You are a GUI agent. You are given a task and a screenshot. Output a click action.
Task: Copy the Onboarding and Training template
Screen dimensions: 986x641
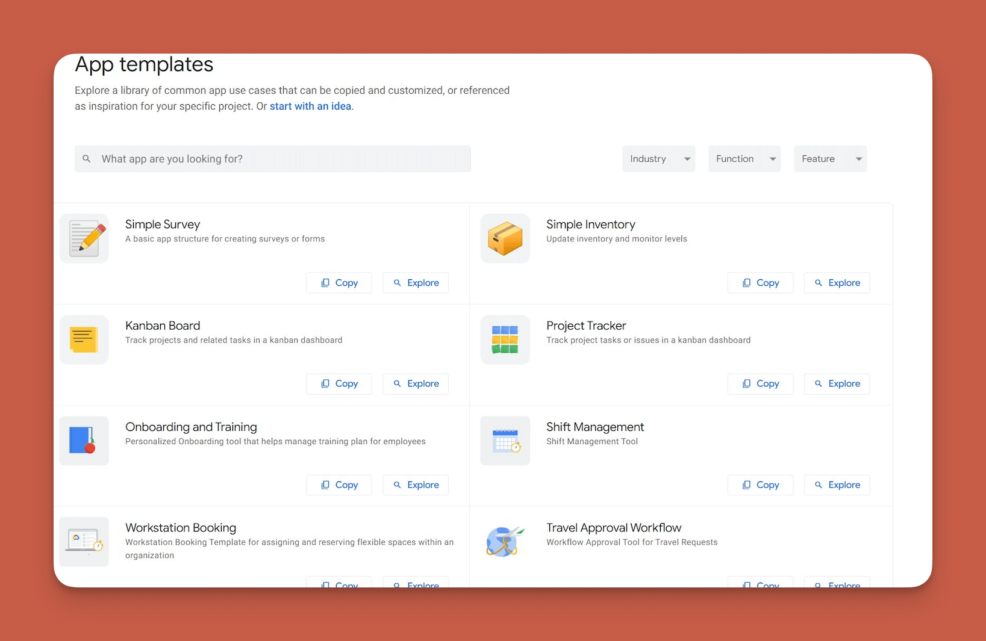(339, 485)
